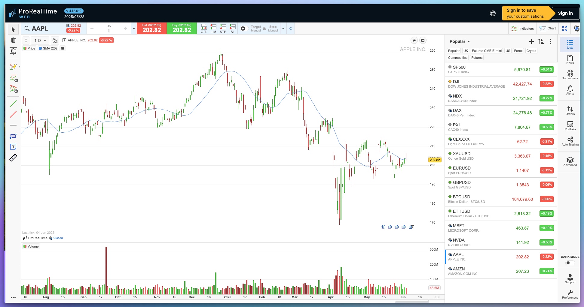Click the Sign in button
This screenshot has height=307, width=584.
[x=565, y=13]
